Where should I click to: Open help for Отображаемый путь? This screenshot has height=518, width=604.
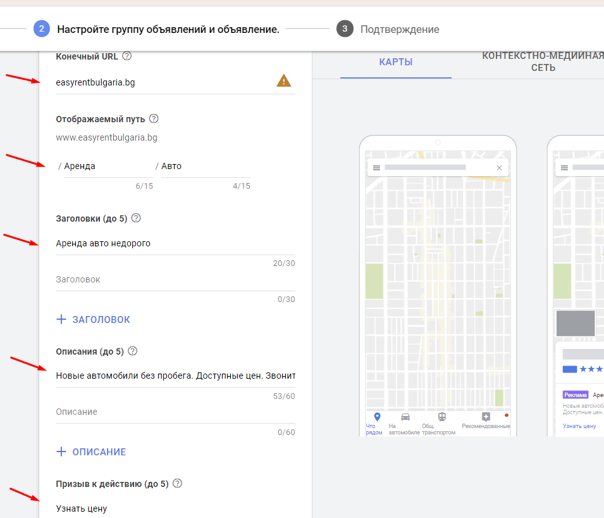pos(154,119)
